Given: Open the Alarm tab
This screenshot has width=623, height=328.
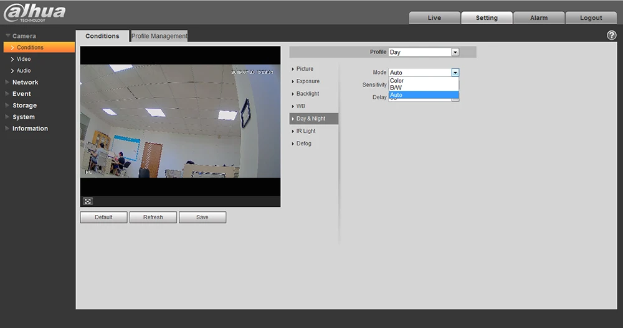Looking at the screenshot, I should [539, 18].
